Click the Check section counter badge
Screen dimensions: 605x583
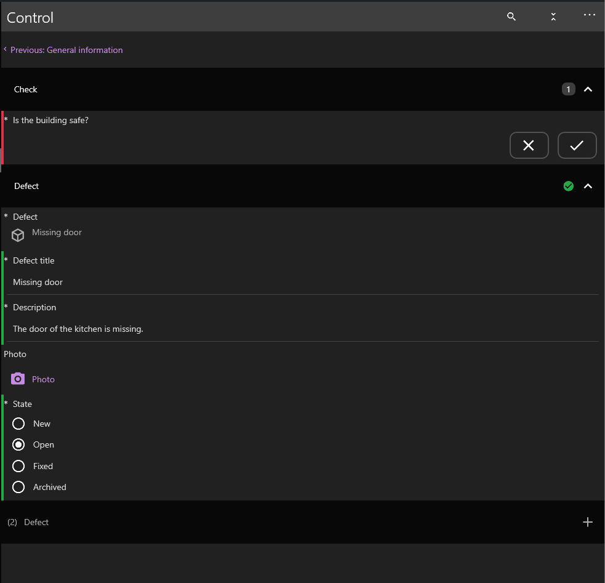pos(568,89)
